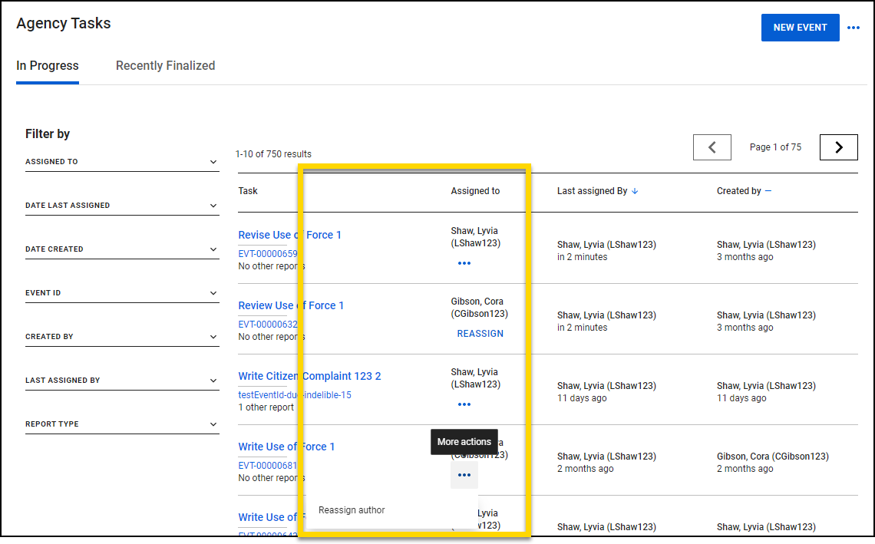Expand the DATE CREATED filter
Screen dimensions: 875x544
click(122, 249)
